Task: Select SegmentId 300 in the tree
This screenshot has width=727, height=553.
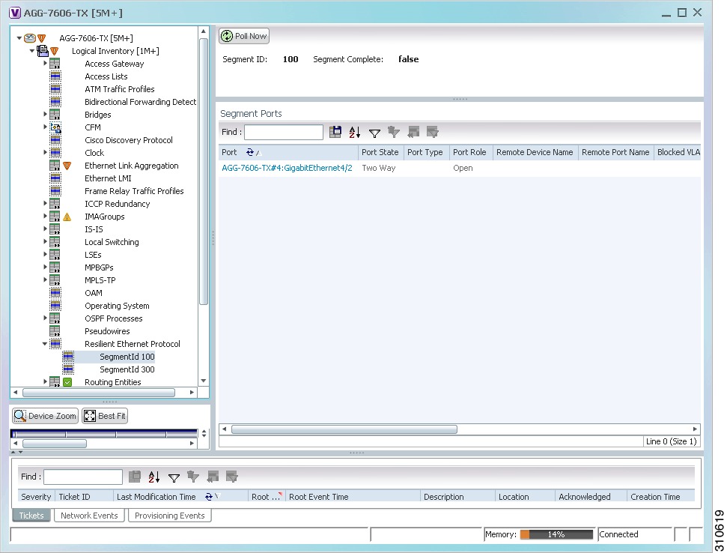Action: 127,369
